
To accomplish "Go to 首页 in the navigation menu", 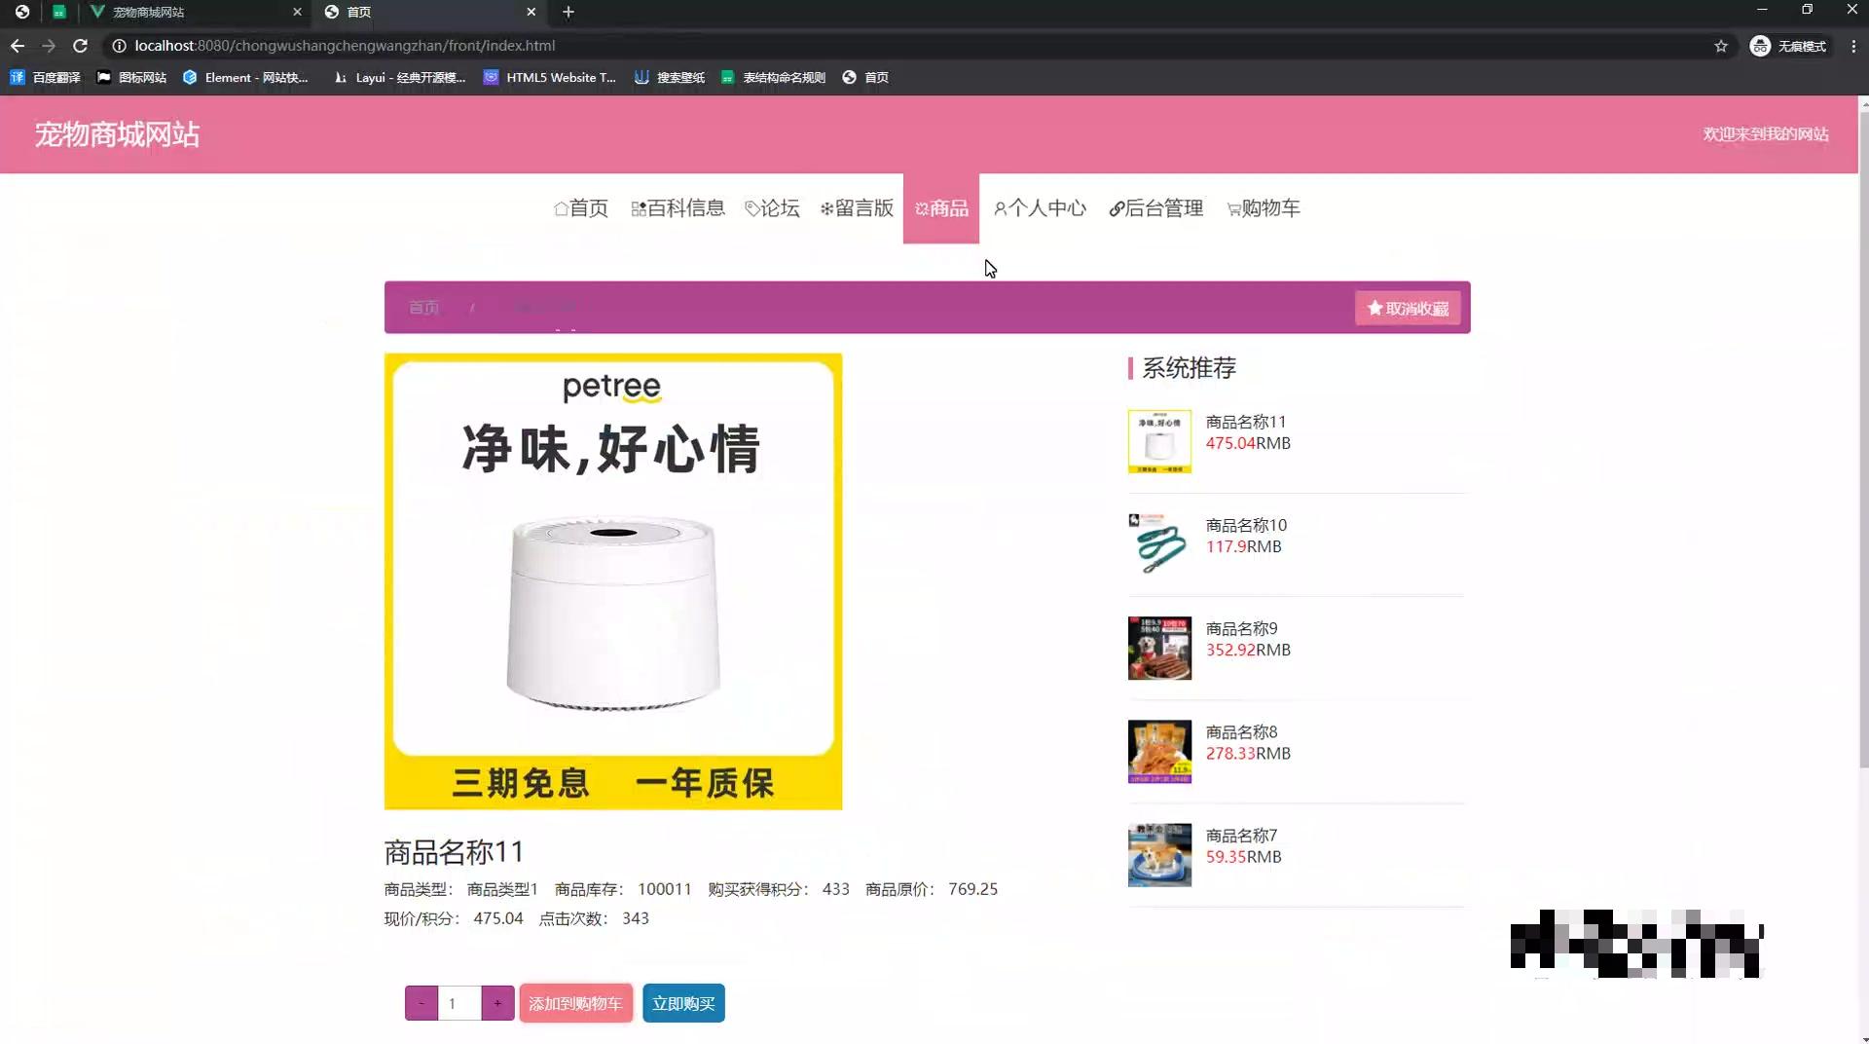I will (581, 208).
